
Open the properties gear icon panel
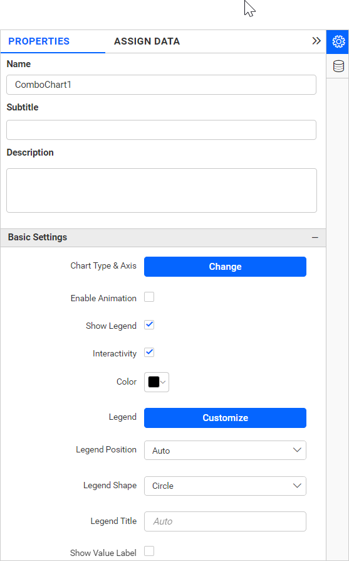338,42
